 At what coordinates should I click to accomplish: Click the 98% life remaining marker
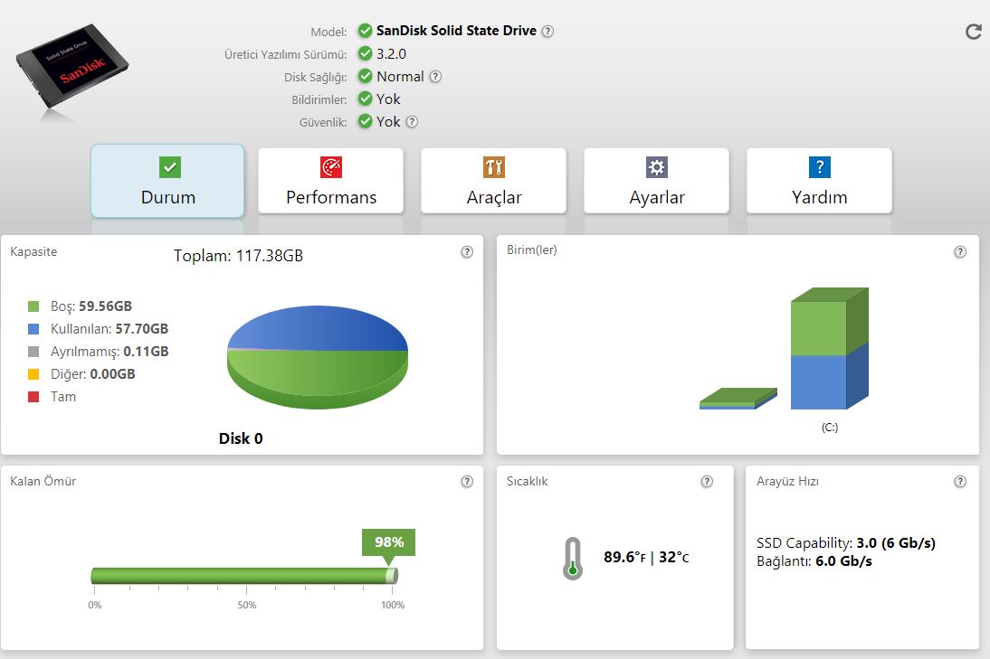click(388, 543)
